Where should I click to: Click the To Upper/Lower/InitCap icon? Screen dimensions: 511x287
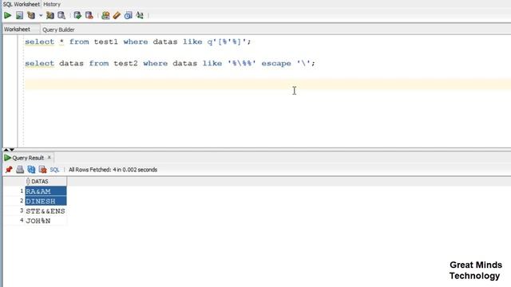pyautogui.click(x=140, y=15)
